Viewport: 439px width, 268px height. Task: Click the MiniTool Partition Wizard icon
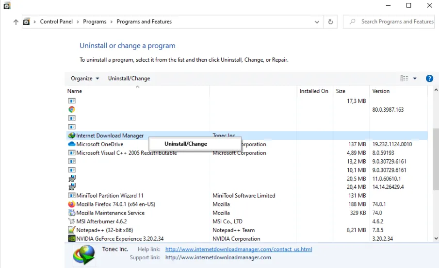[72, 195]
